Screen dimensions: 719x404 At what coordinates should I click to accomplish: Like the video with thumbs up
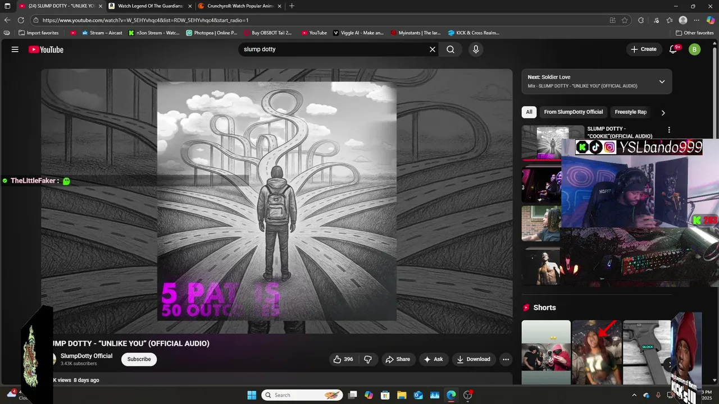[x=343, y=359]
